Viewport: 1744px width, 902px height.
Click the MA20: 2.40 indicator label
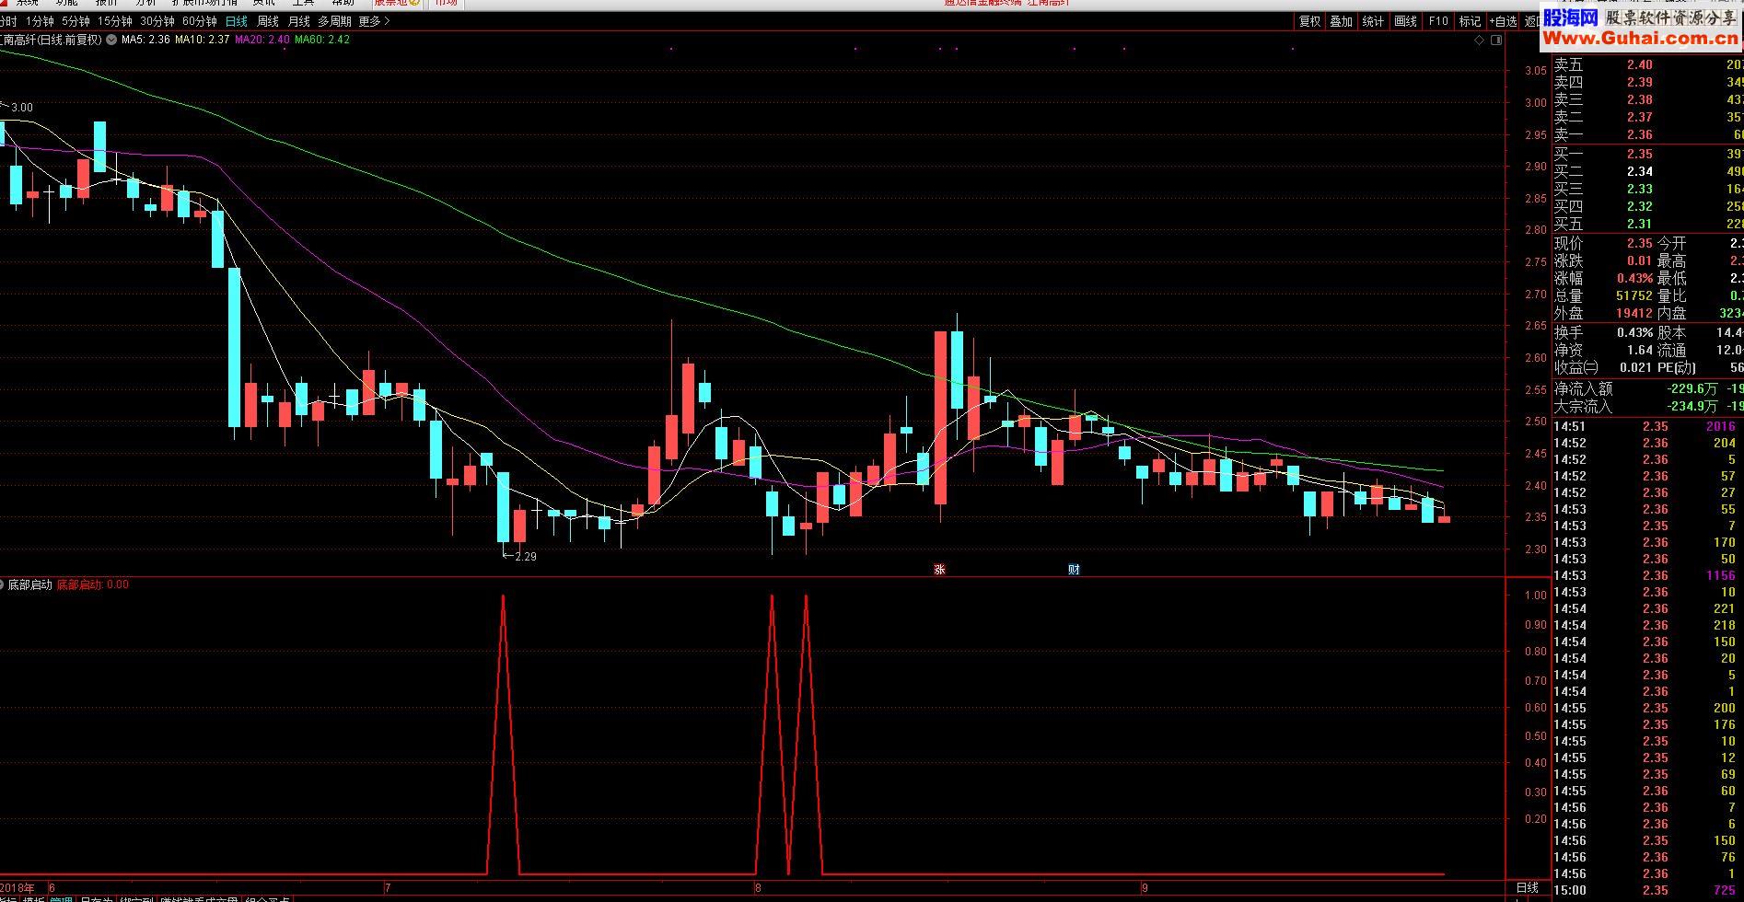tap(262, 40)
